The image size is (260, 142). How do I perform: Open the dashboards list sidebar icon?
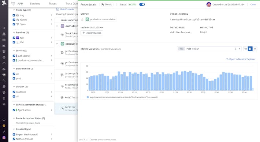tap(4, 40)
